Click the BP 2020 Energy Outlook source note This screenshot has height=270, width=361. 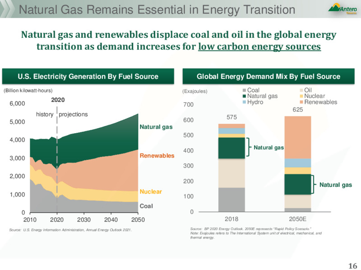coord(251,229)
